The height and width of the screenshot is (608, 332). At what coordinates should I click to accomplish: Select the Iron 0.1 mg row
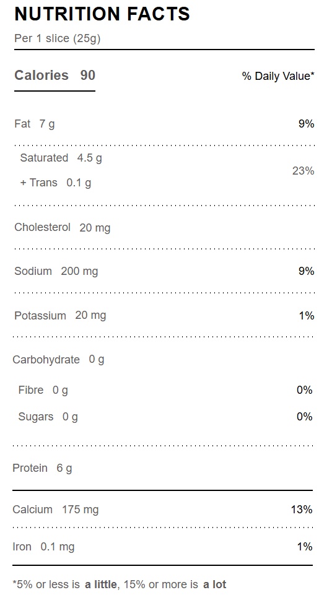162,546
